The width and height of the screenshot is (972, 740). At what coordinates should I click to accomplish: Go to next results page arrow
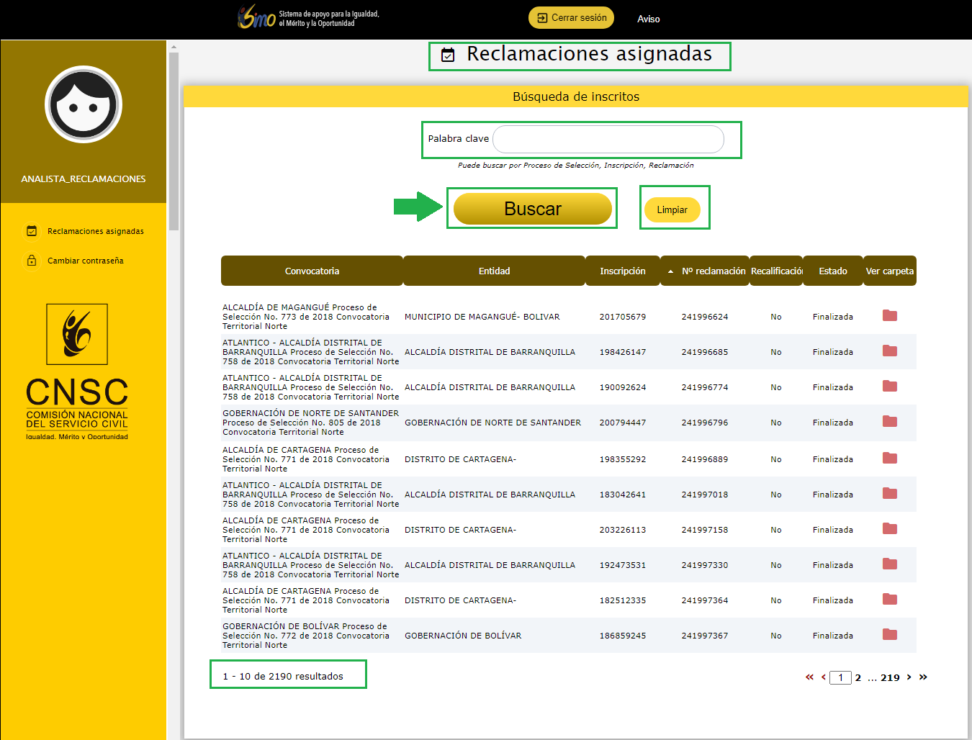tap(909, 677)
